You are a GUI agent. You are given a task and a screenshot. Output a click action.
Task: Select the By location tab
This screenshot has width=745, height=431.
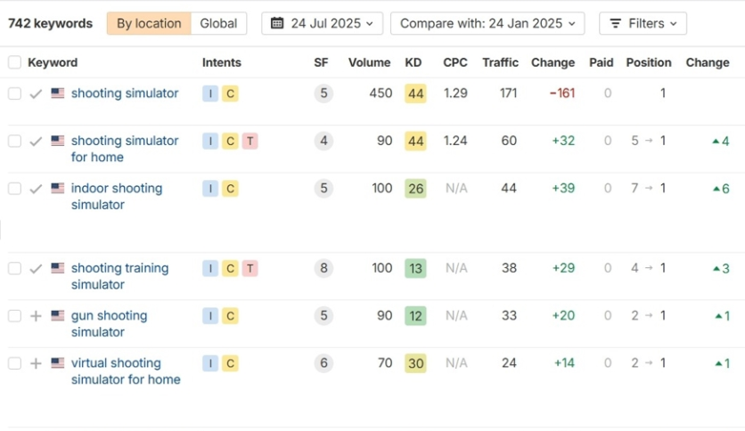click(x=149, y=23)
